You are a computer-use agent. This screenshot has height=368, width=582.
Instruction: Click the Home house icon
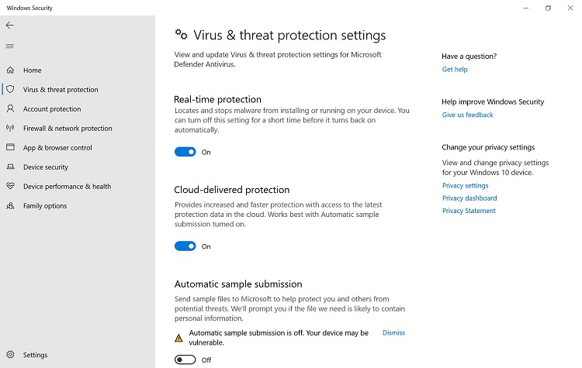[10, 70]
